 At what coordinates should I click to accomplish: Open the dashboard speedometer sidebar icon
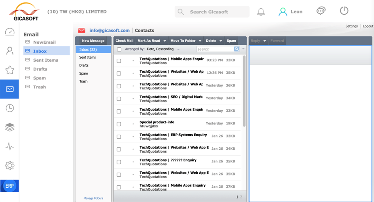click(x=9, y=32)
